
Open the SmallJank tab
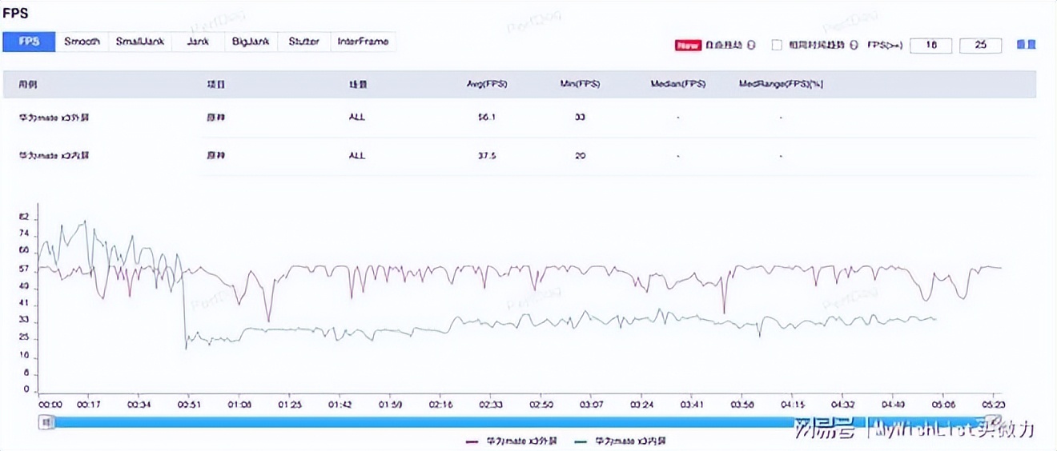coord(140,42)
